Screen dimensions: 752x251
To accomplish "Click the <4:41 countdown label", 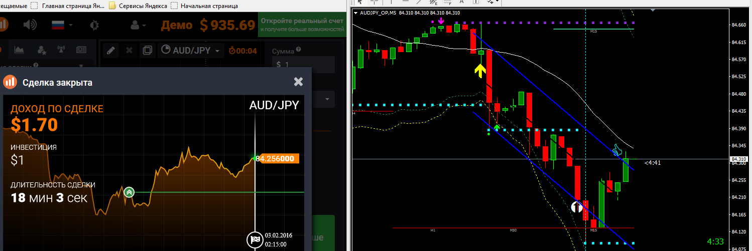I will [x=652, y=162].
